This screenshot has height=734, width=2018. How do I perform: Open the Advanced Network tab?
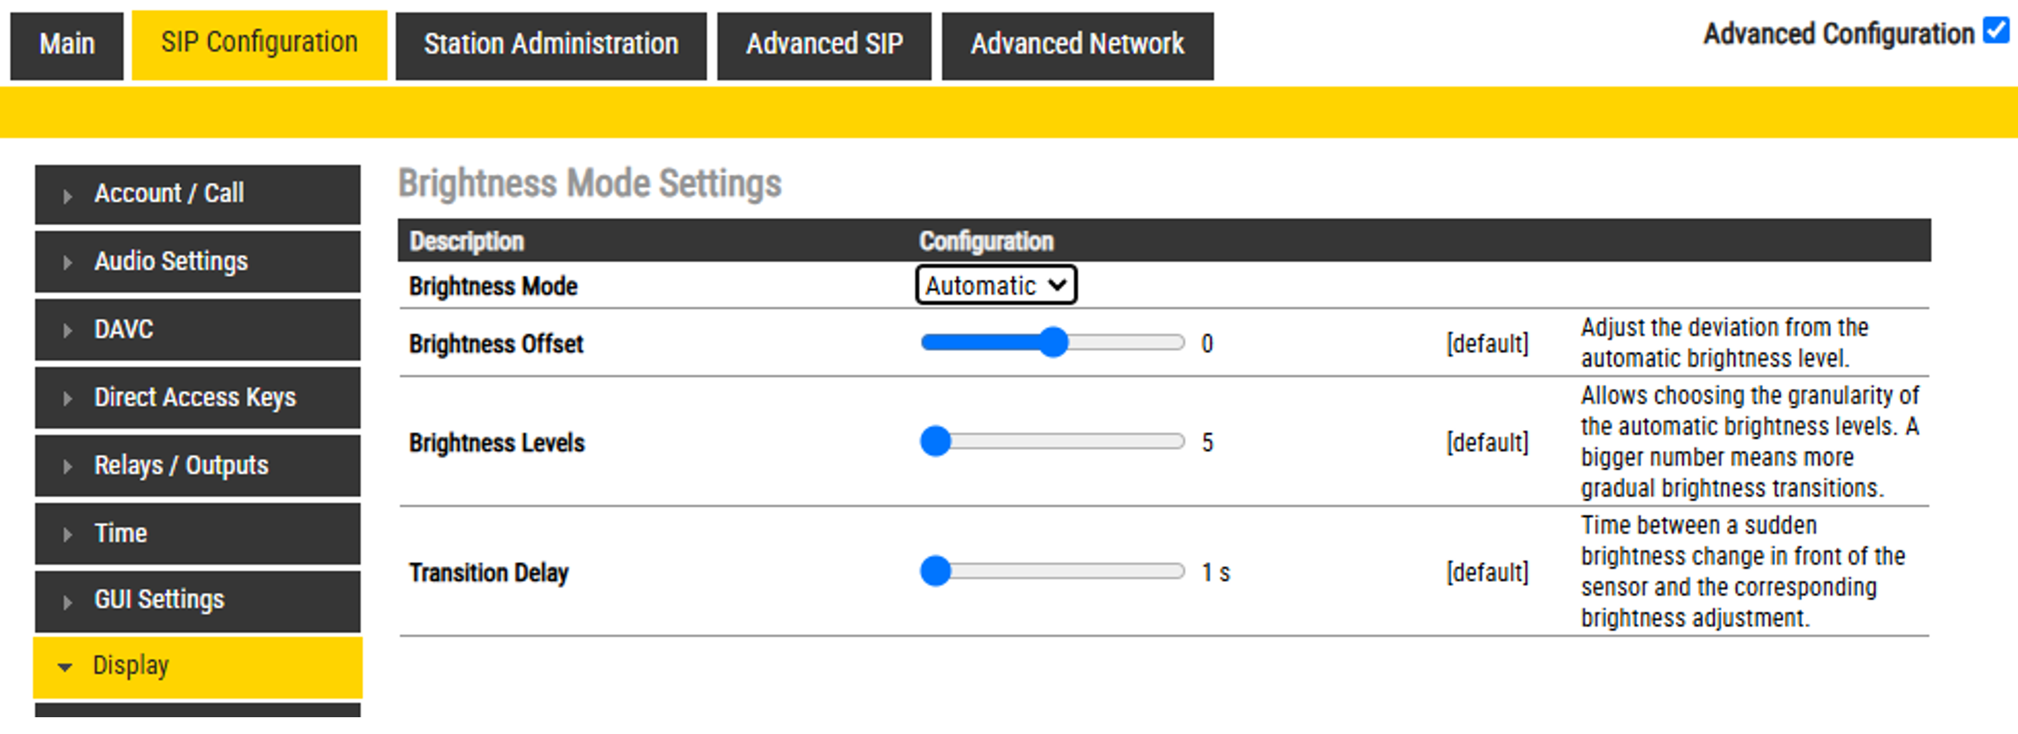(x=1077, y=45)
